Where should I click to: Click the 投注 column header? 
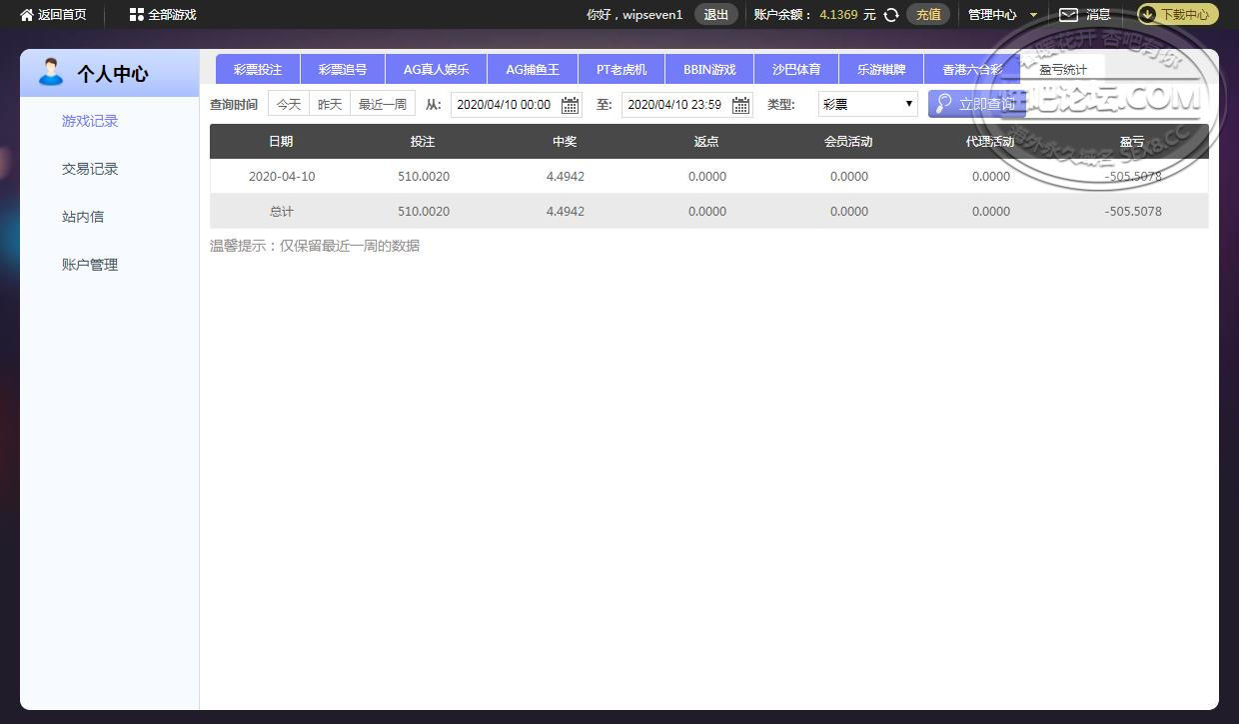(423, 142)
